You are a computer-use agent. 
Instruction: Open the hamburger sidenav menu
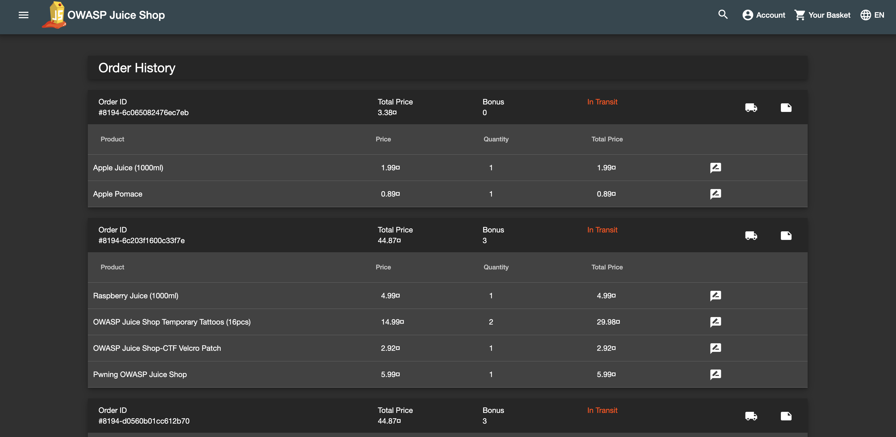pyautogui.click(x=23, y=15)
